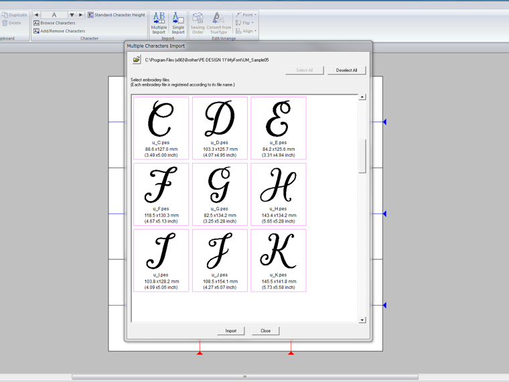Click Browse Characters in the ribbon
509x382 pixels.
(x=54, y=23)
